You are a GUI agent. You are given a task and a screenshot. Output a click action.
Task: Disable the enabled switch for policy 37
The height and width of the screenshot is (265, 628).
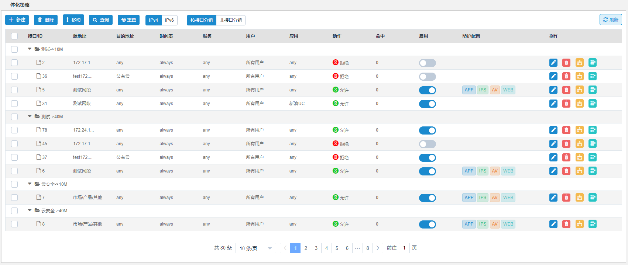pyautogui.click(x=427, y=158)
